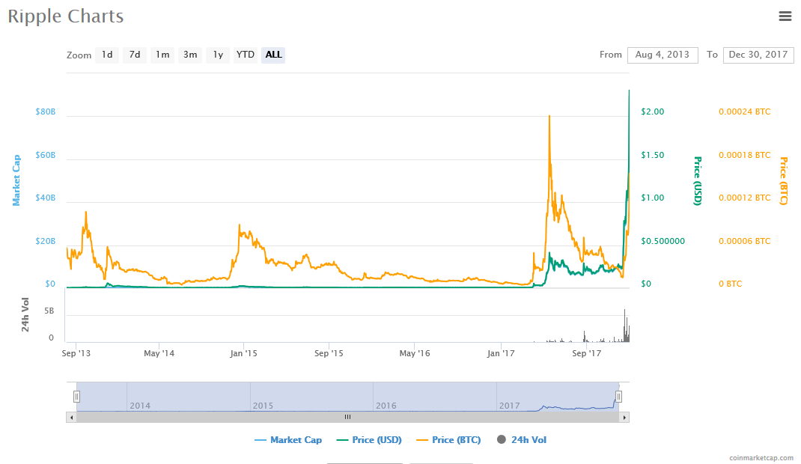Open the coinmarketcap.com credit link
Viewport: 801px width, 464px height.
pos(761,458)
